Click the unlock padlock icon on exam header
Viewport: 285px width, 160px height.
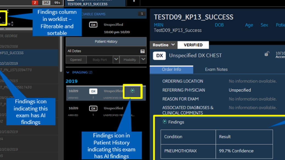point(267,54)
